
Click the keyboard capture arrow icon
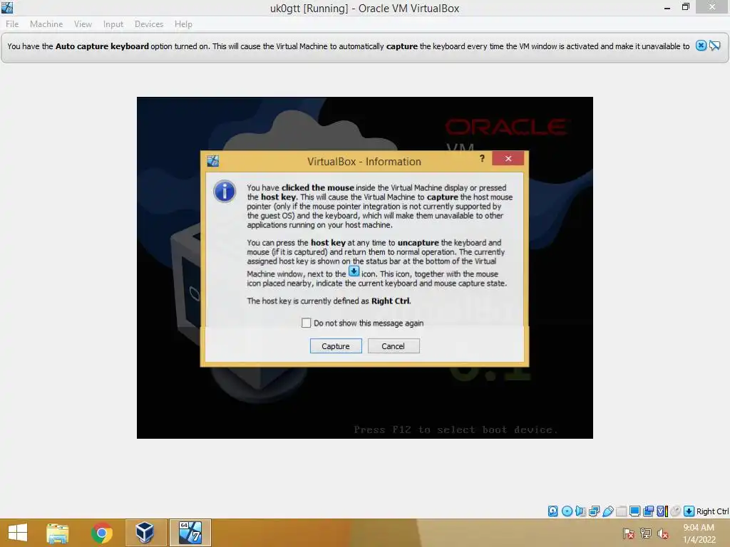(689, 511)
